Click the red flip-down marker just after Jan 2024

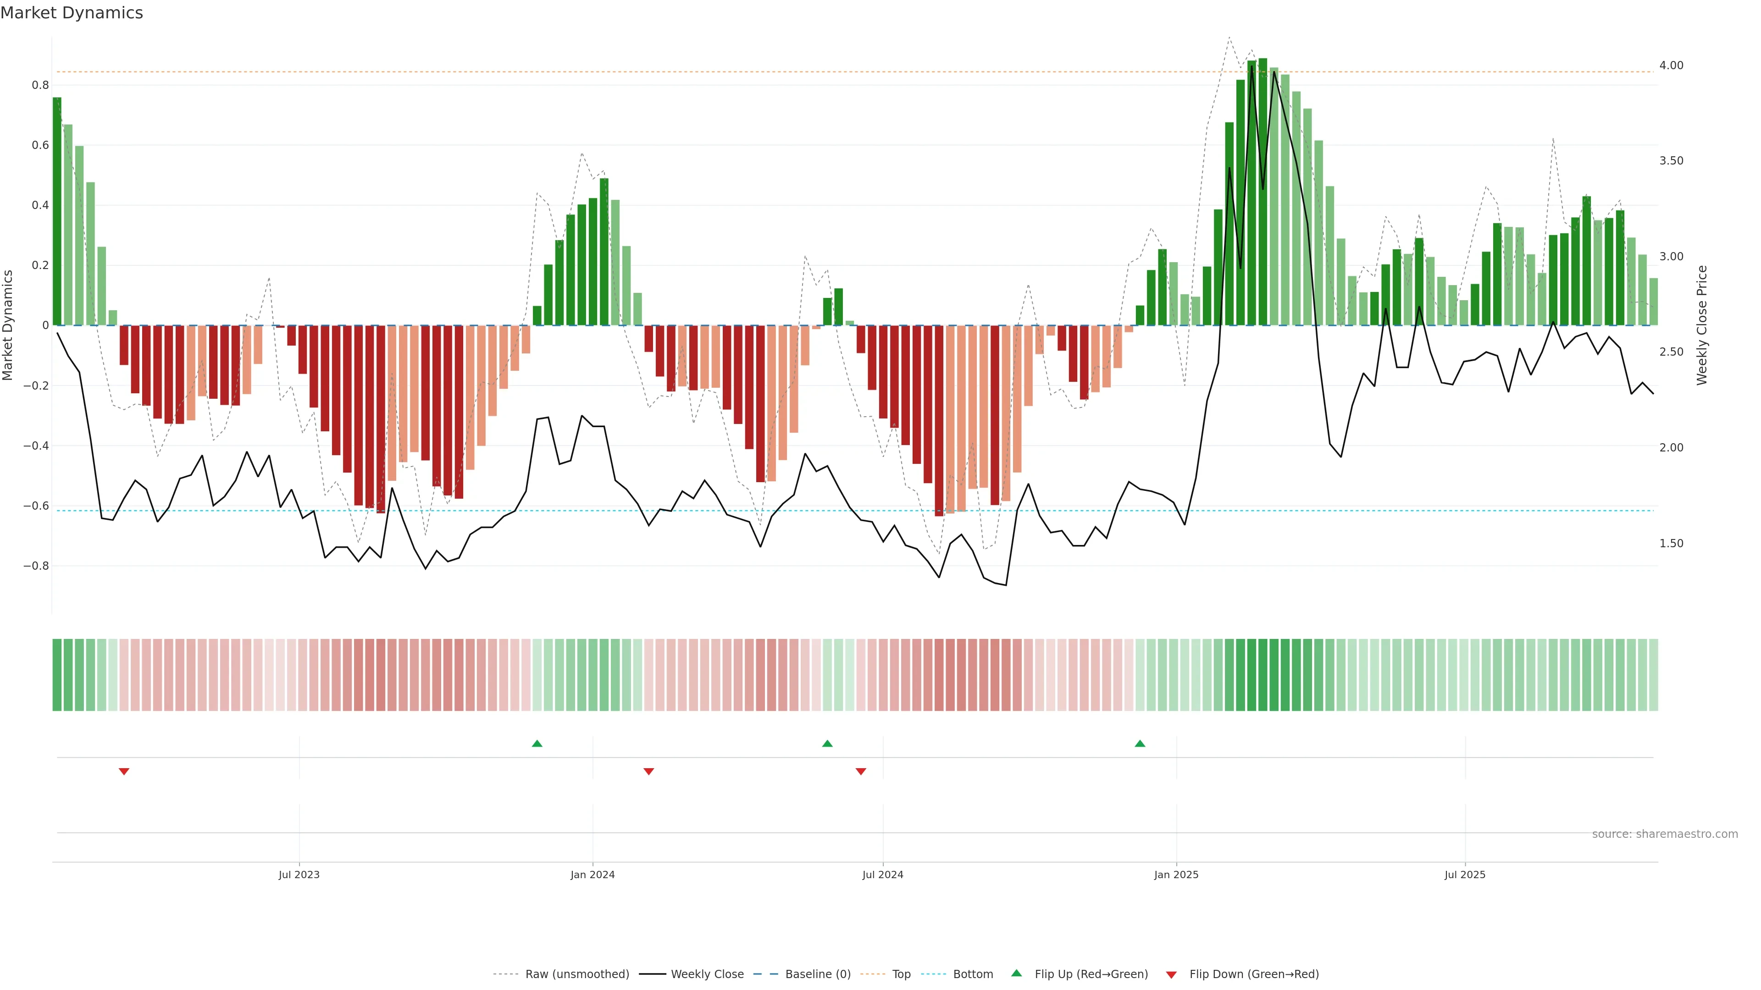649,771
